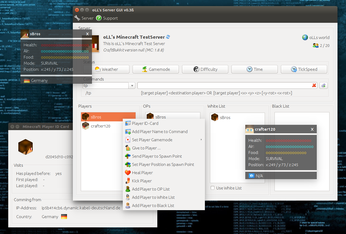Image resolution: width=346 pixels, height=234 pixels.
Task: Click the server refresh icon next to TestServer
Action: click(168, 37)
